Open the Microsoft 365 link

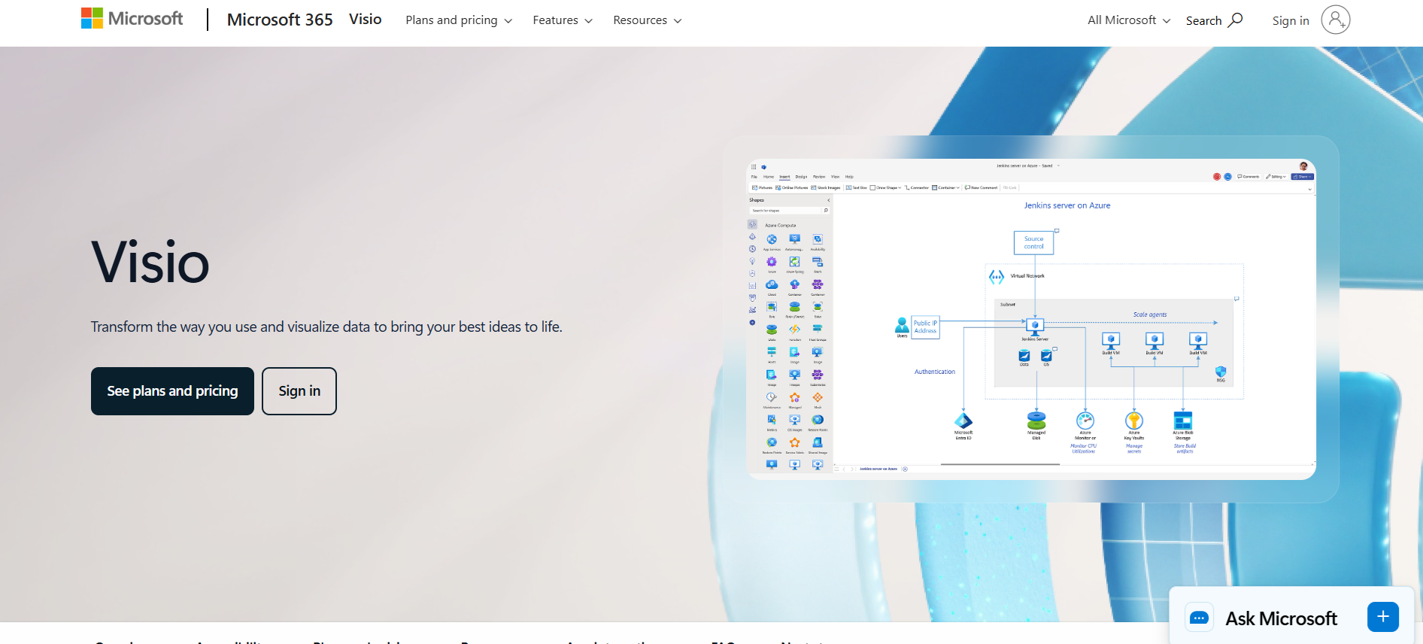280,20
